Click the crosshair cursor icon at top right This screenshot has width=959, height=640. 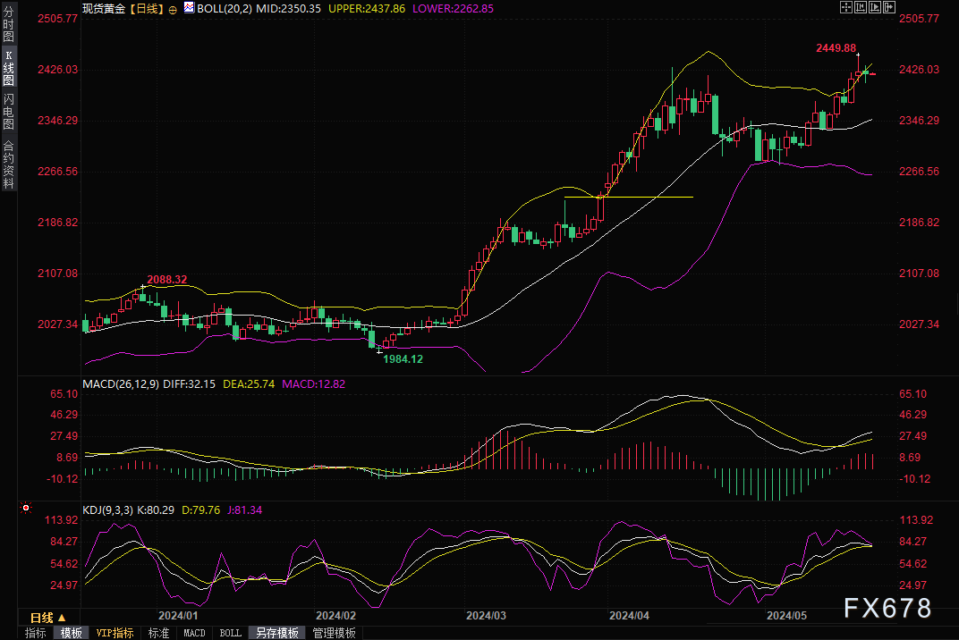coord(846,7)
